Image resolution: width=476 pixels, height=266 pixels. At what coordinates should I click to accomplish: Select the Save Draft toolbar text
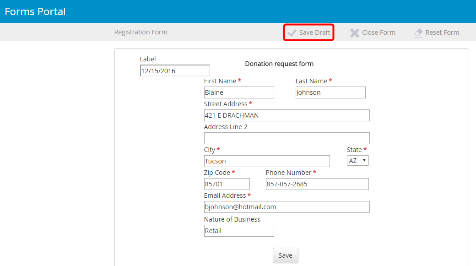pyautogui.click(x=314, y=33)
